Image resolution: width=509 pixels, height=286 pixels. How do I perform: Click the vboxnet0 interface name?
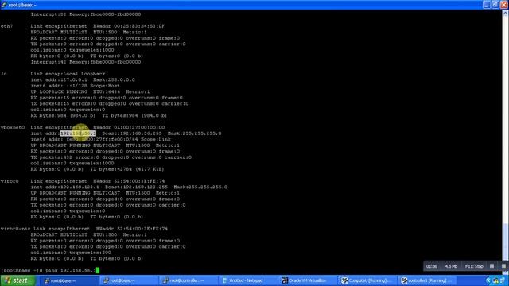(13, 127)
